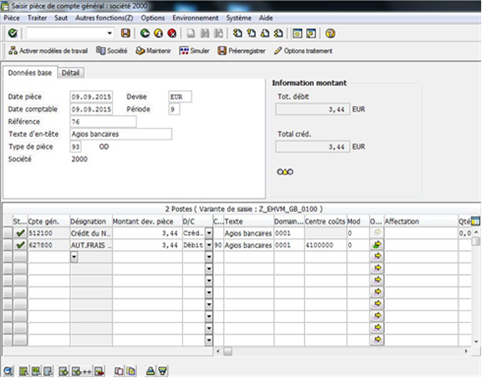
Task: Open D/C dropdown for row 512100
Action: (x=209, y=233)
